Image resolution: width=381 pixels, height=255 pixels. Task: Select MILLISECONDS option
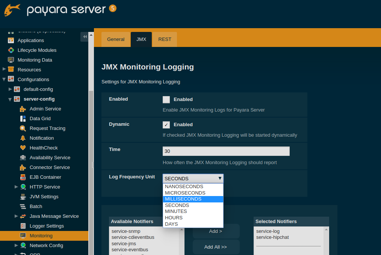click(193, 199)
